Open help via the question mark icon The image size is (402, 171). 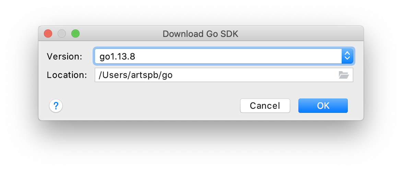tap(56, 106)
